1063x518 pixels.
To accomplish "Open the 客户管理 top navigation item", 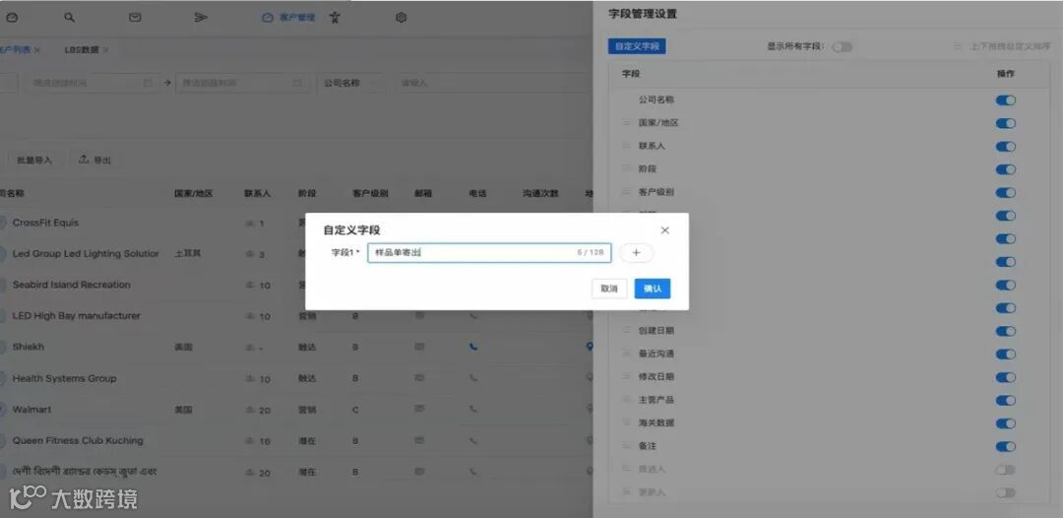I will pos(289,18).
